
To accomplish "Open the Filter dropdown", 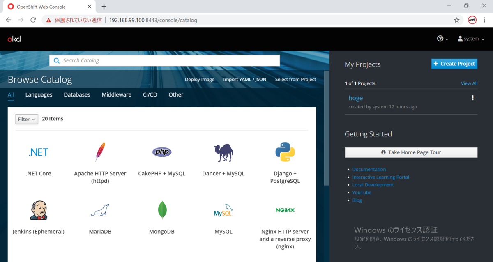I will (26, 119).
